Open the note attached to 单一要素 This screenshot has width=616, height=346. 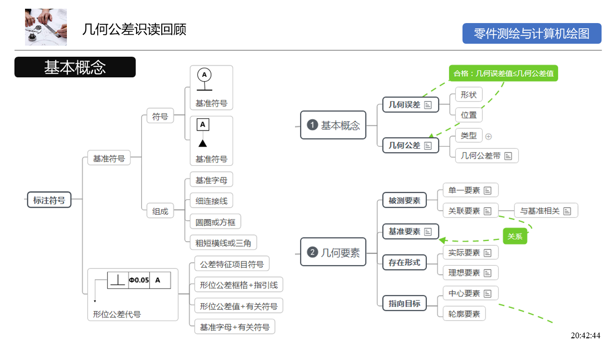[x=488, y=190]
